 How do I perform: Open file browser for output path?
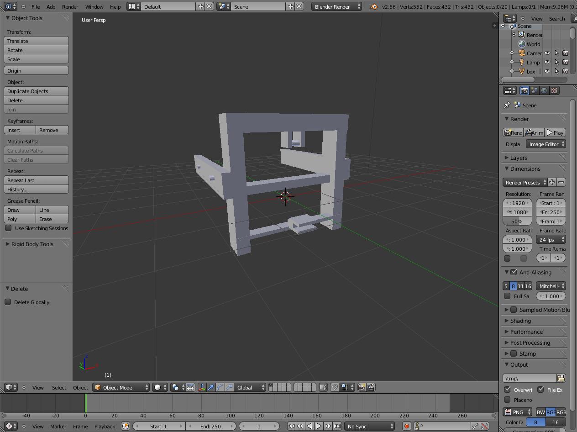pyautogui.click(x=561, y=378)
